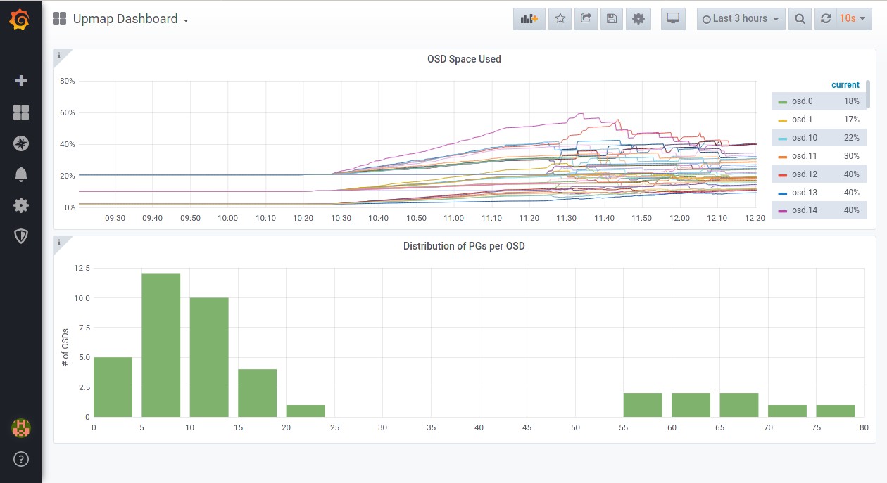Show info for Distribution of PGs panel
The height and width of the screenshot is (483, 887).
tap(59, 243)
